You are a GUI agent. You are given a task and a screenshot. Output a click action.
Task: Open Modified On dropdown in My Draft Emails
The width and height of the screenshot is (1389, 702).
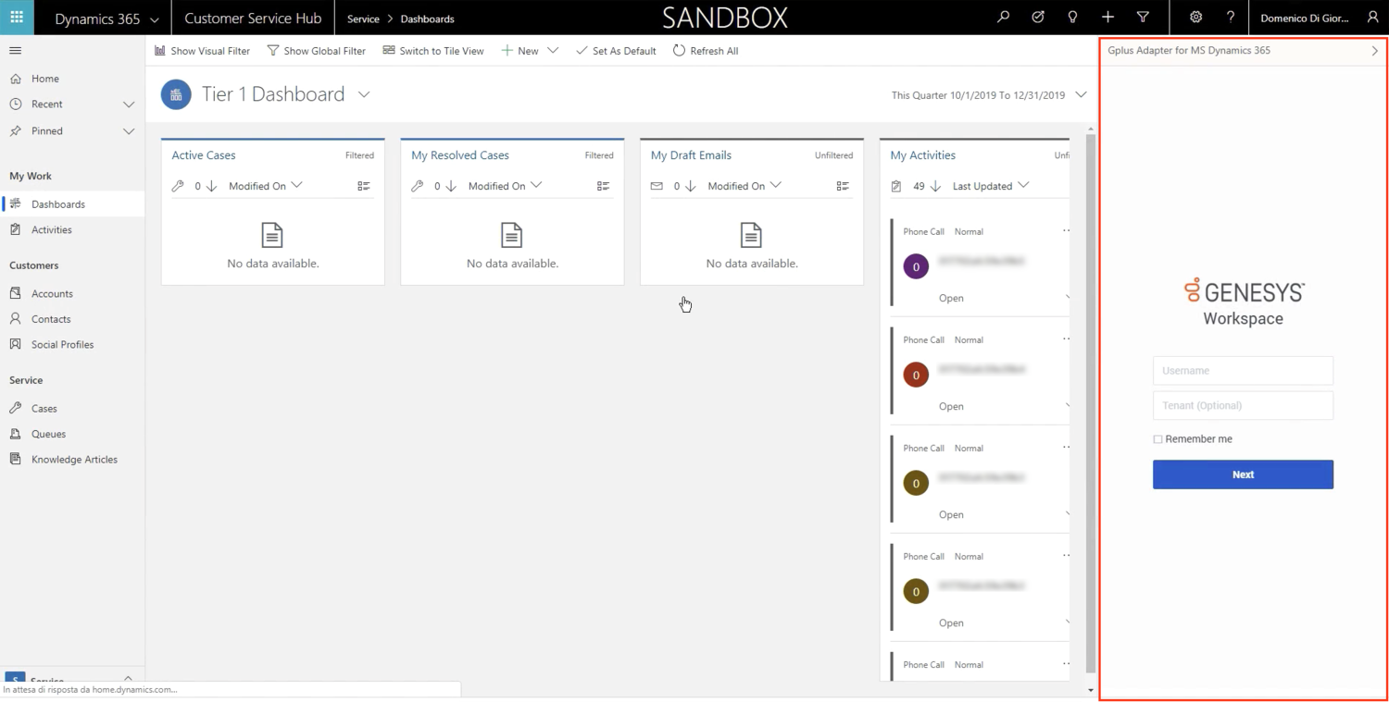coord(745,186)
